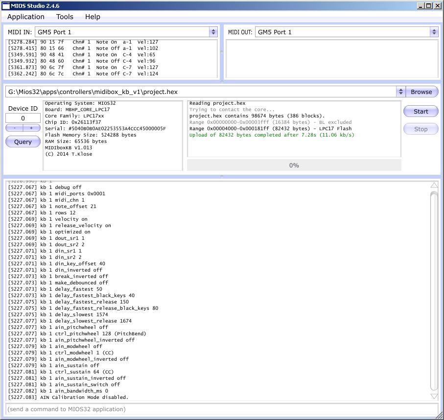Click the Browse button
Viewport: 444px width, 420px height.
coord(421,92)
